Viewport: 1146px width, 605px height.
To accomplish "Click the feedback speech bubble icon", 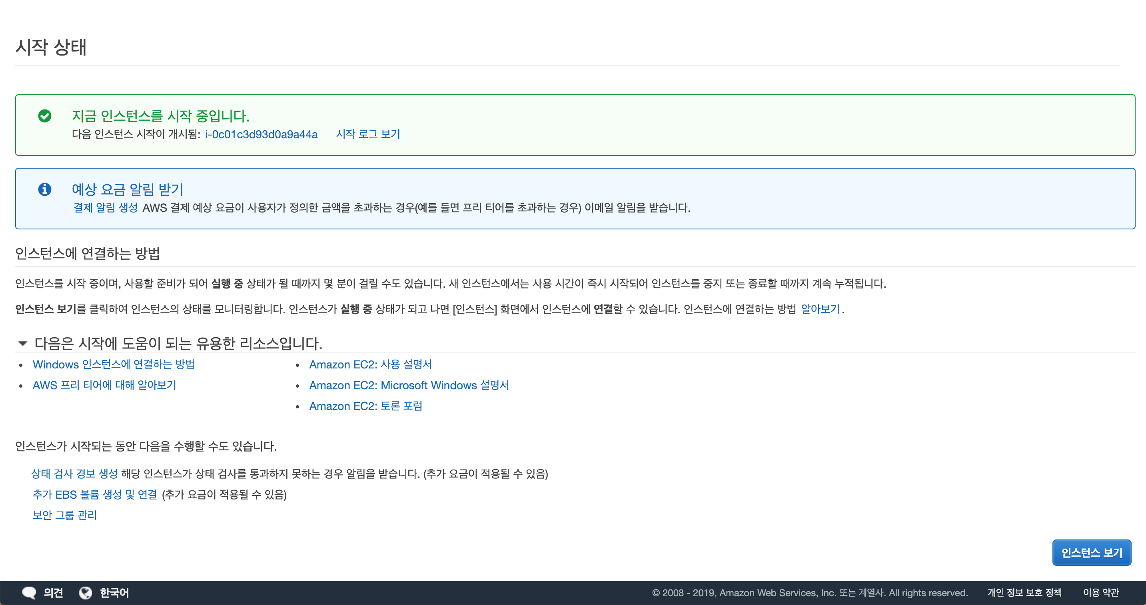I will [x=29, y=593].
